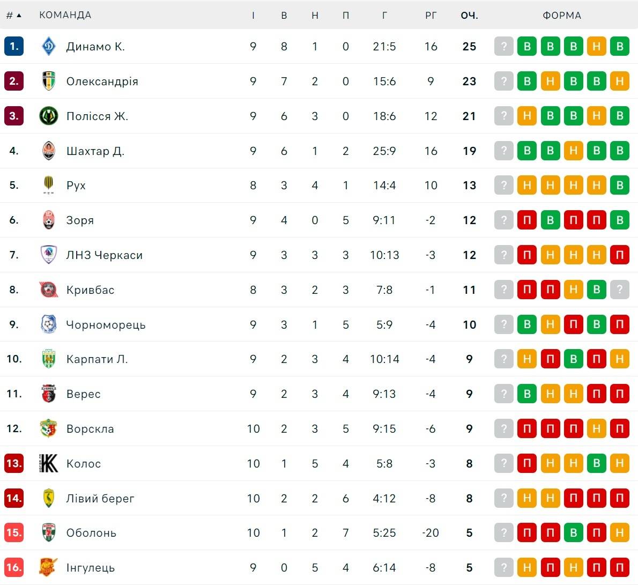This screenshot has width=638, height=585.
Task: Sort table by rank # arrow
Action: [x=14, y=16]
